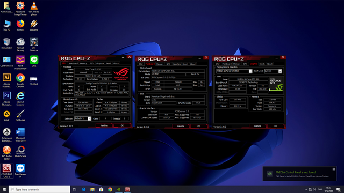Screen dimensions: 344x193
Task: Open the AVS Audio Editor desktop icon
Action: (6, 153)
